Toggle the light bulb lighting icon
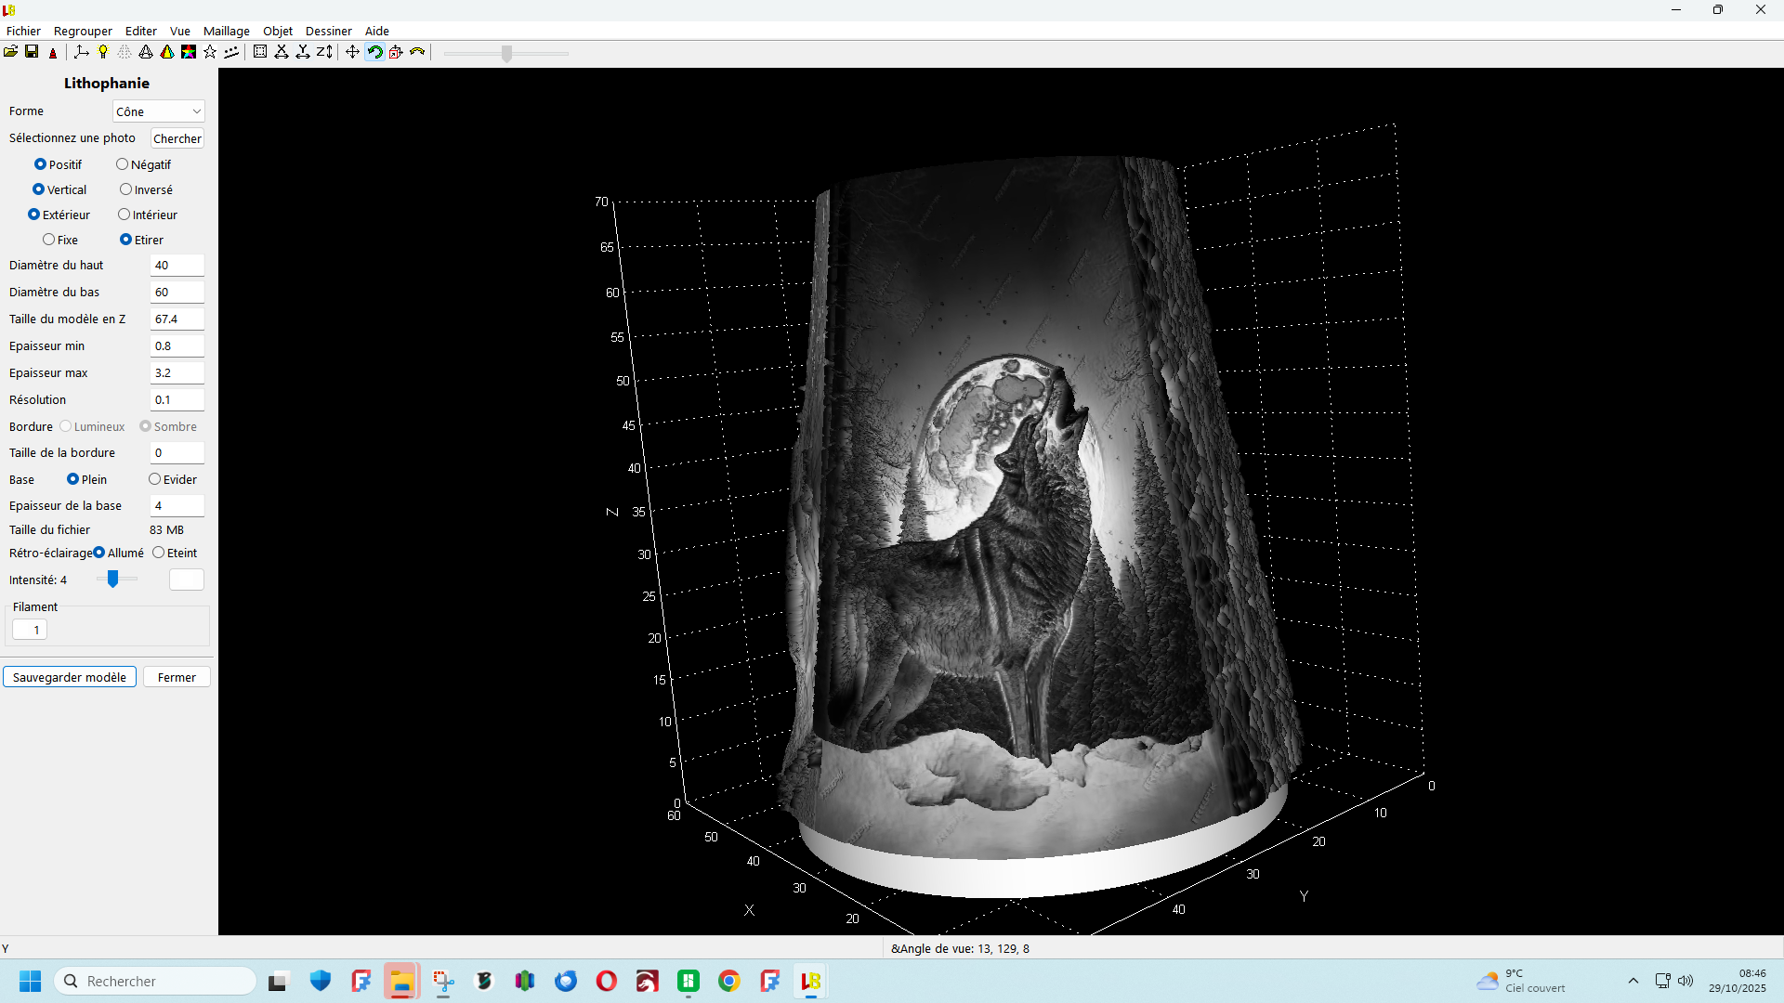 103,52
